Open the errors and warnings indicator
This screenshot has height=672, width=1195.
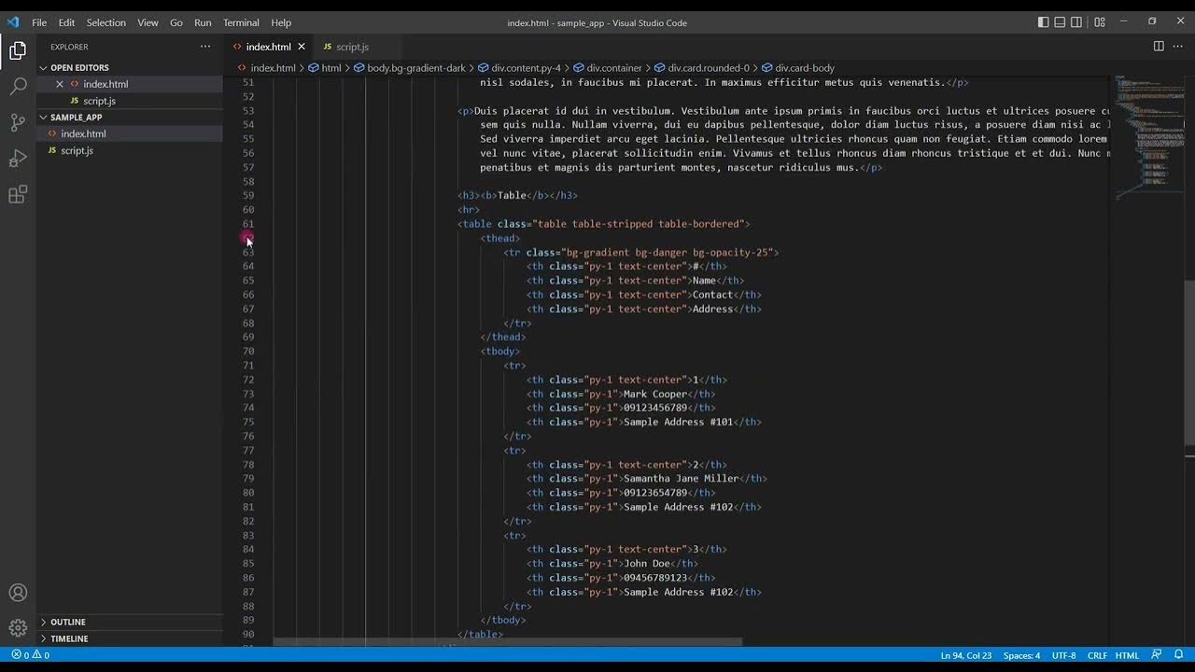click(x=31, y=655)
